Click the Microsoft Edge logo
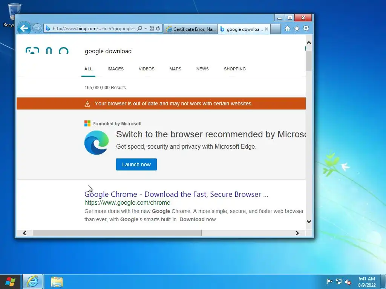The width and height of the screenshot is (386, 289). coord(96,143)
